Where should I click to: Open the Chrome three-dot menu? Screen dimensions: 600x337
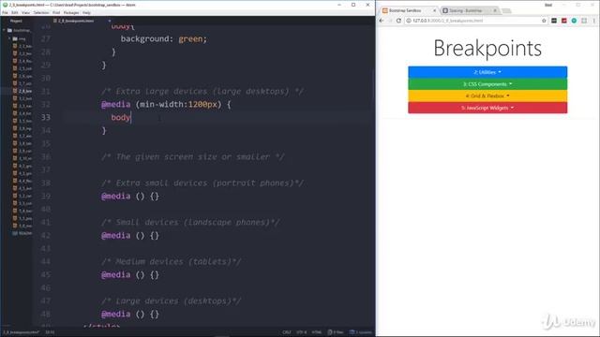click(x=594, y=21)
